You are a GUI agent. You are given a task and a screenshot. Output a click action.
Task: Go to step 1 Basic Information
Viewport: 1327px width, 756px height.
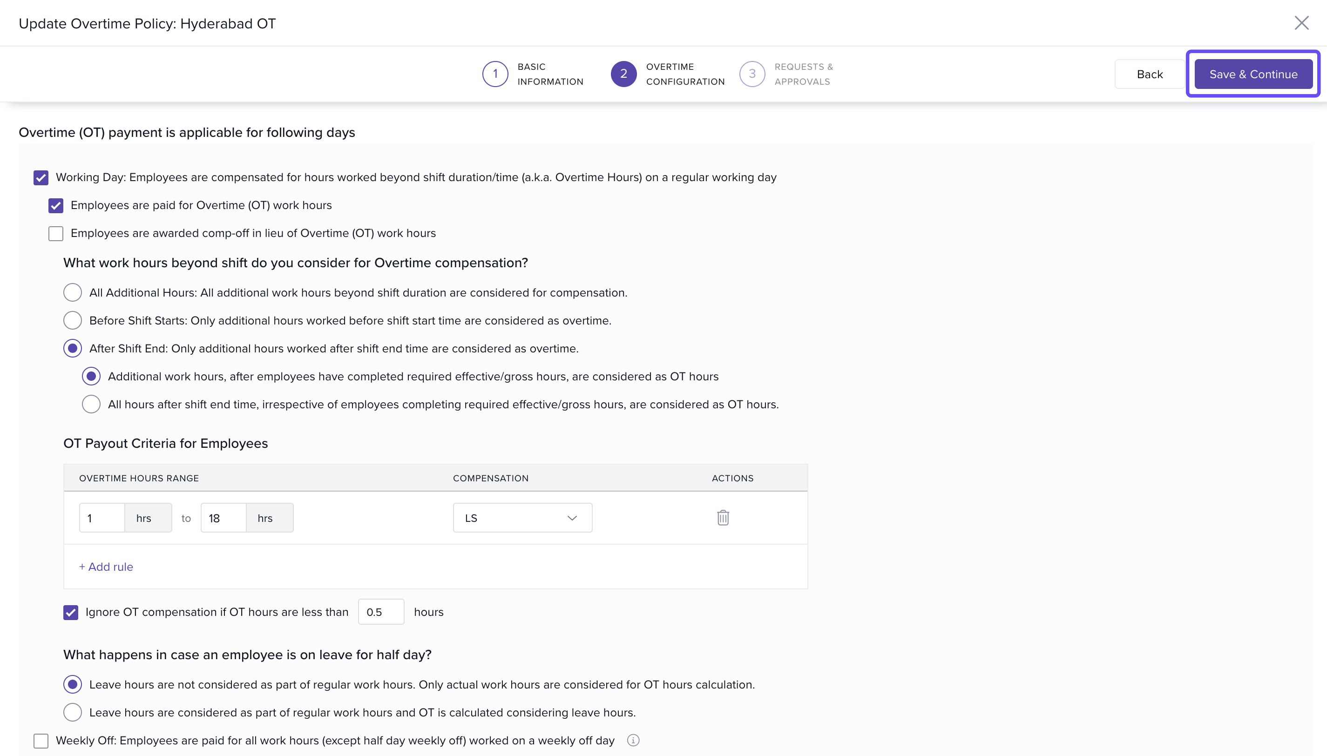(x=495, y=74)
